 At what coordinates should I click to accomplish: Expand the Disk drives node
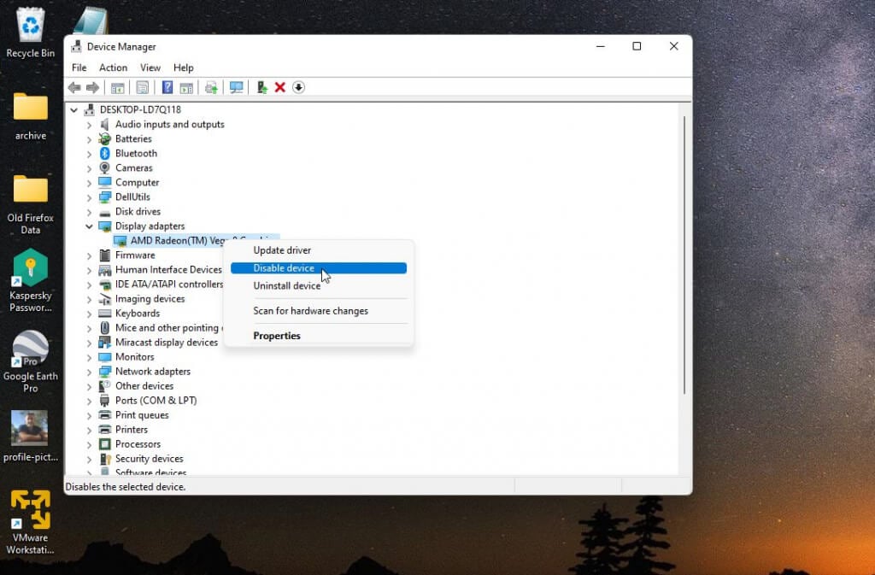[x=89, y=212]
